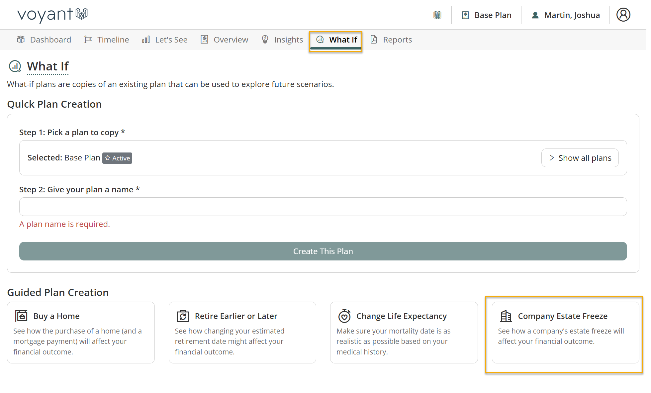Click the 'Step 2: Give your plan a name' label
The image size is (651, 393).
(79, 190)
